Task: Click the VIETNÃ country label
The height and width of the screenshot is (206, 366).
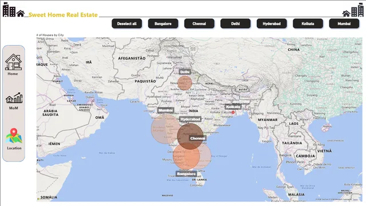Action: coord(324,151)
